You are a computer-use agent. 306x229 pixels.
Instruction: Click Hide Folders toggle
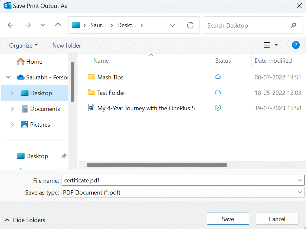[25, 220]
